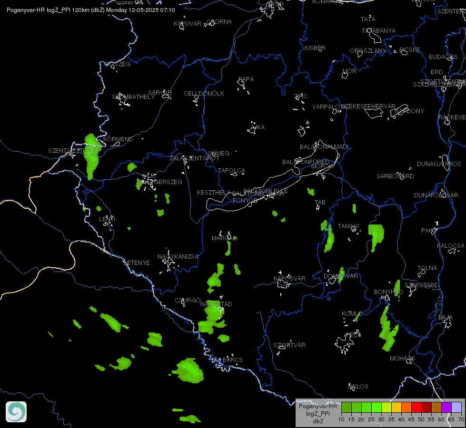Image resolution: width=466 pixels, height=428 pixels.
Task: Click the BALATONALMÁDI city label
Action: point(325,147)
